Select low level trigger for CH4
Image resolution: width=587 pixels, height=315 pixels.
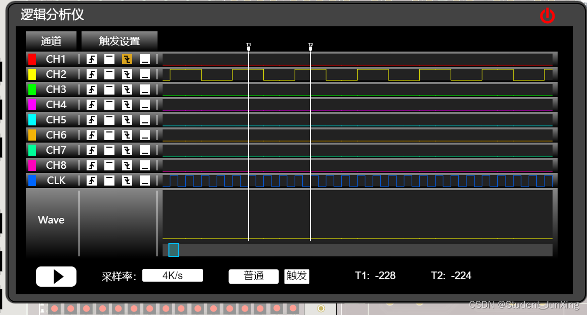(x=145, y=105)
